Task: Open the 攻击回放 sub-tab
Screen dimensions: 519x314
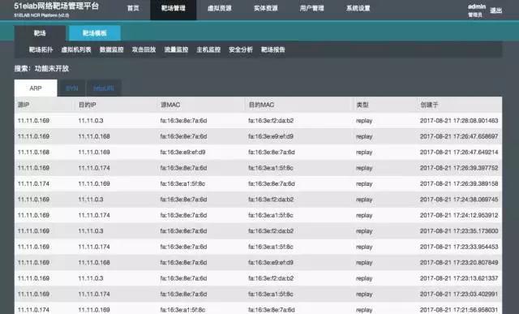Action: (144, 49)
